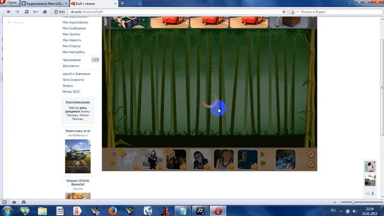Click the Opera Link cloud icon

coord(14,202)
